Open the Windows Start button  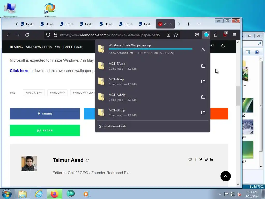pyautogui.click(x=6, y=194)
